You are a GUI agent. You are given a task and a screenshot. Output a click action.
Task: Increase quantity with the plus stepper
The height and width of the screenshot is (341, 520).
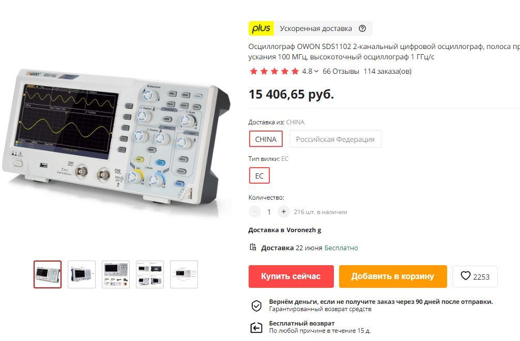284,212
